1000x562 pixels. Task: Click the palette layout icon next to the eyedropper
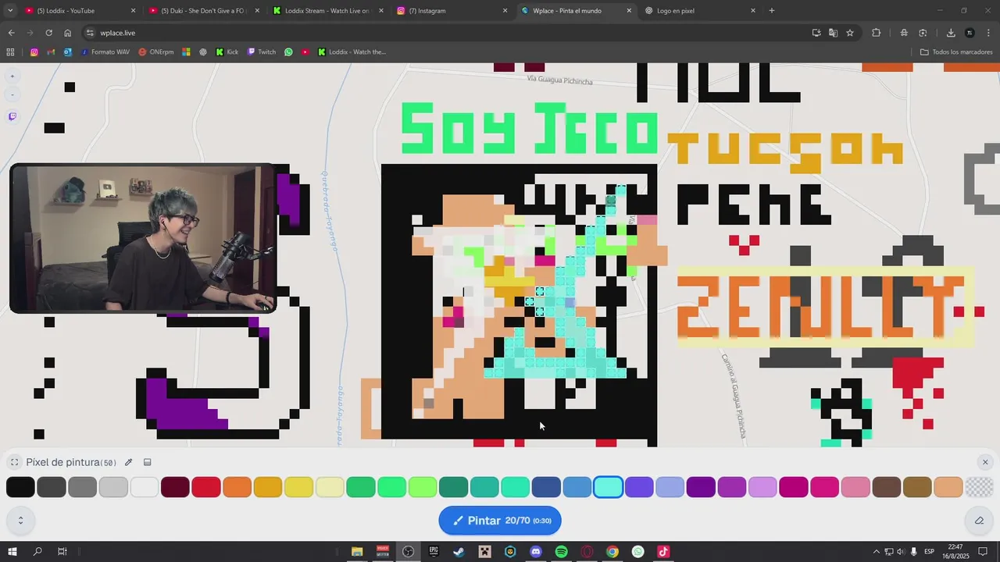point(147,462)
